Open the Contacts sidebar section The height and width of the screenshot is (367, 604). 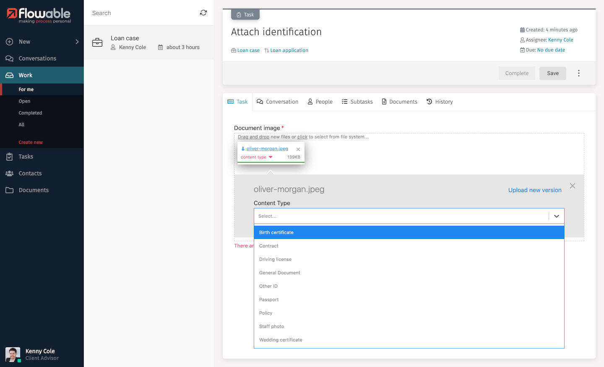tap(30, 173)
